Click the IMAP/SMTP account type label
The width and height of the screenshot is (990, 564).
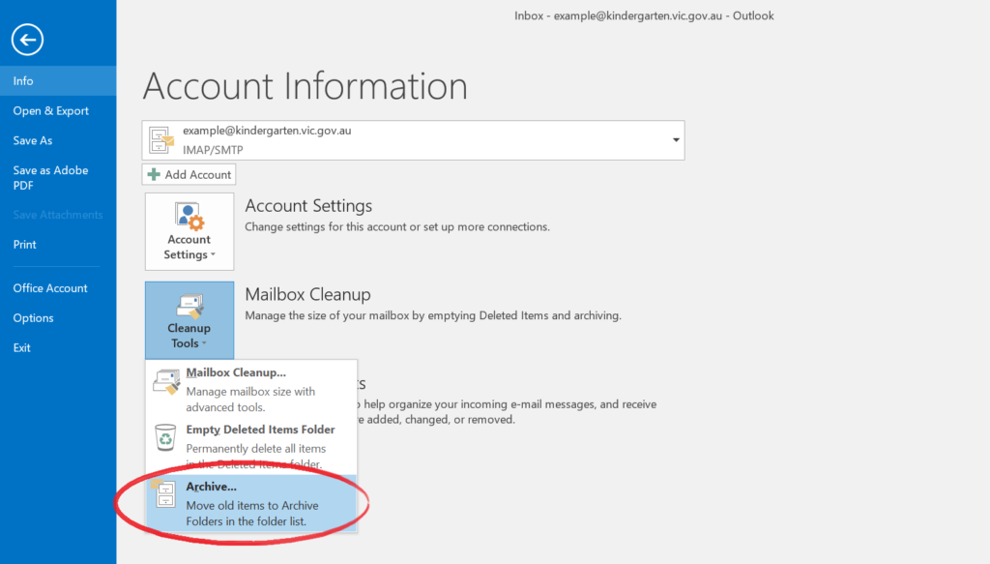[213, 150]
